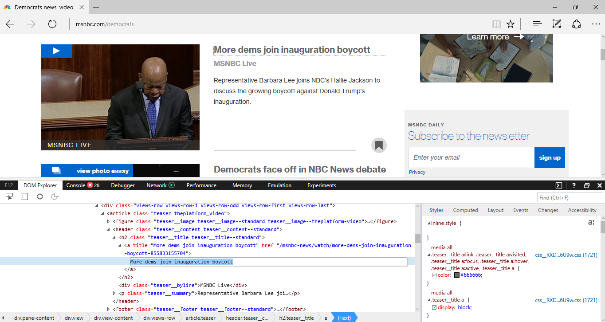Viewport: 605px width, 322px height.
Task: Collapse the header teaser__content node
Action: point(109,229)
